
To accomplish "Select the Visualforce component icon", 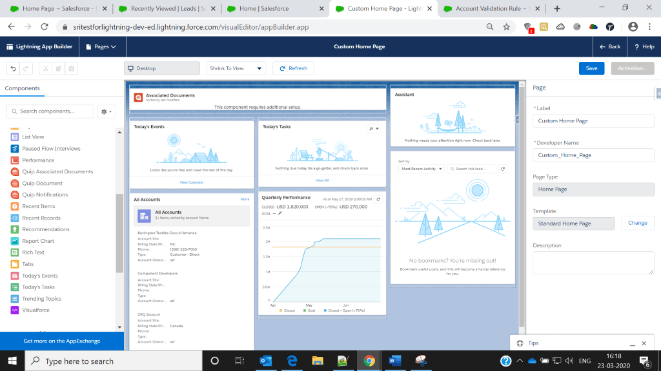I will (15, 310).
